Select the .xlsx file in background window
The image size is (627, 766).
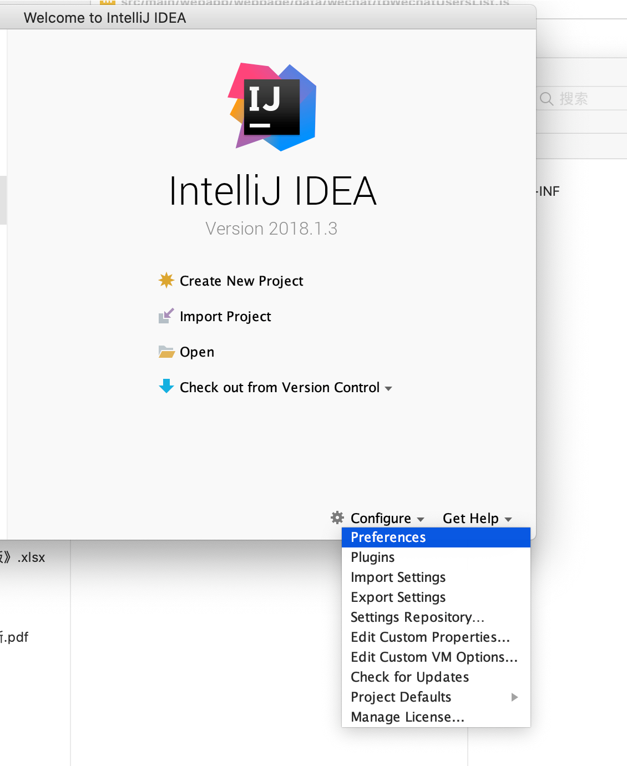pyautogui.click(x=23, y=557)
